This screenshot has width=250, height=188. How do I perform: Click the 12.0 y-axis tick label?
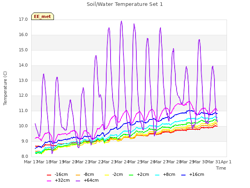tap(23, 96)
